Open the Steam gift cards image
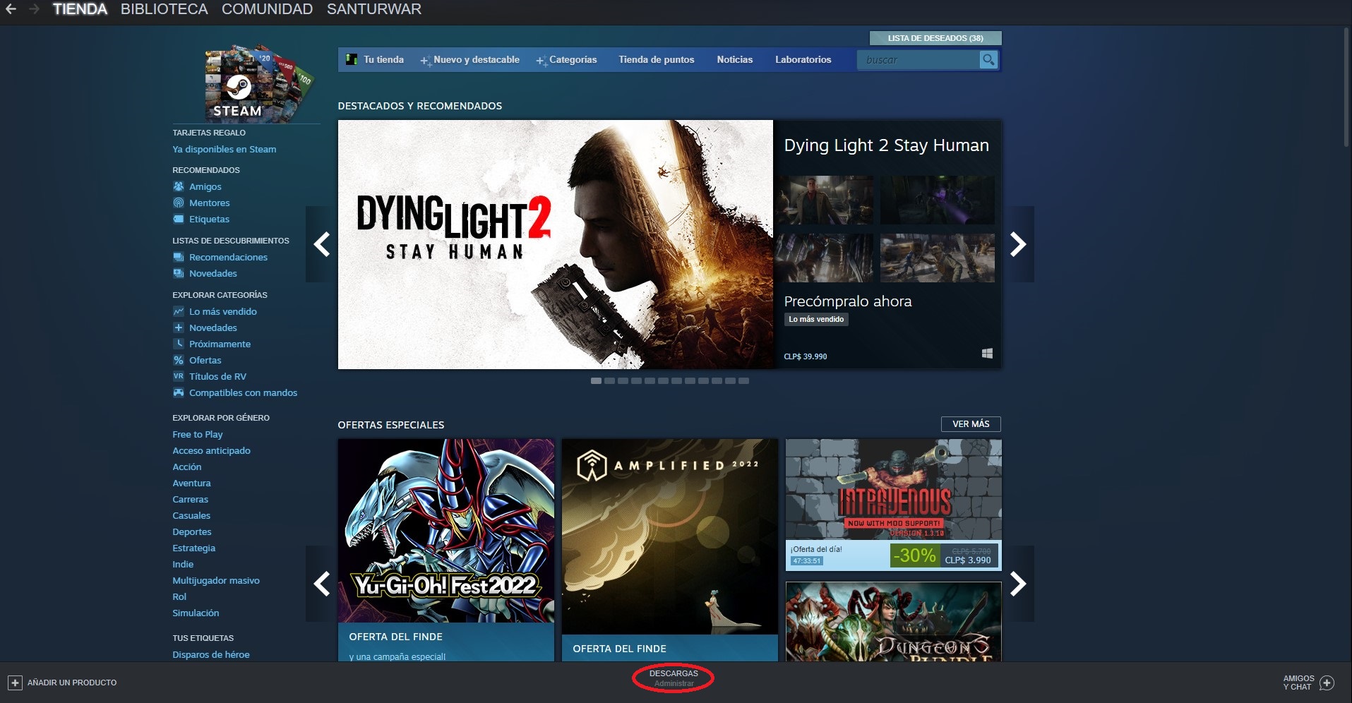Screen dimensions: 1352x703 pyautogui.click(x=258, y=84)
